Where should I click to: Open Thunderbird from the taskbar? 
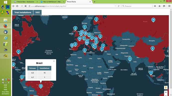click(5, 32)
